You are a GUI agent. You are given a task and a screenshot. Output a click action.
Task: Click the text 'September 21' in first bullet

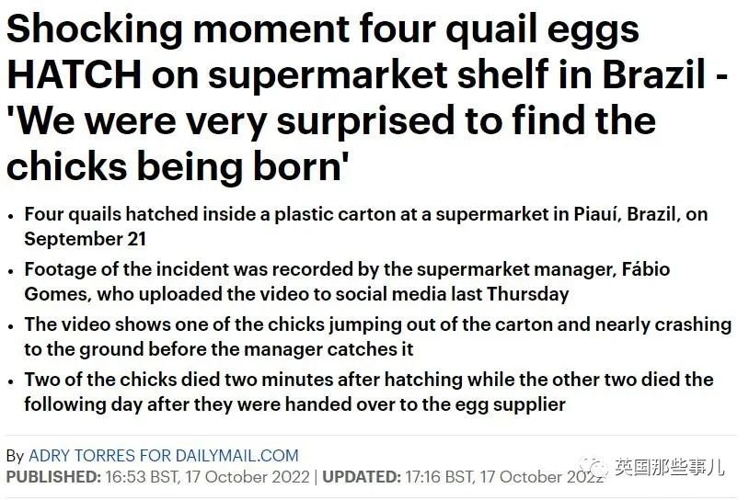tap(85, 239)
